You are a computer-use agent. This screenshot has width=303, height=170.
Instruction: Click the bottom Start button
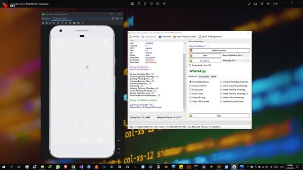tap(219, 116)
